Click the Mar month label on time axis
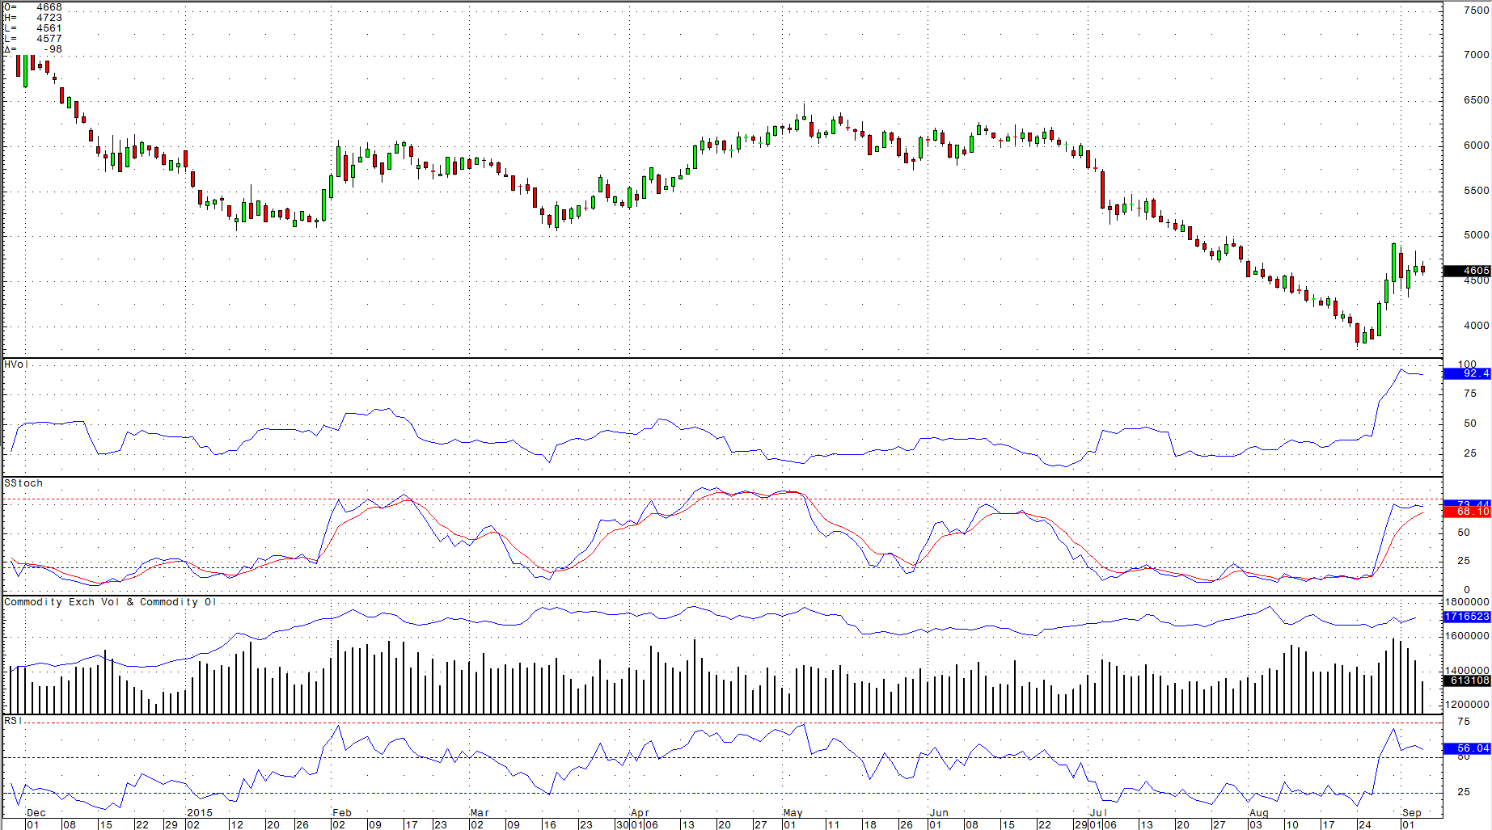This screenshot has height=830, width=1492. coord(480,813)
